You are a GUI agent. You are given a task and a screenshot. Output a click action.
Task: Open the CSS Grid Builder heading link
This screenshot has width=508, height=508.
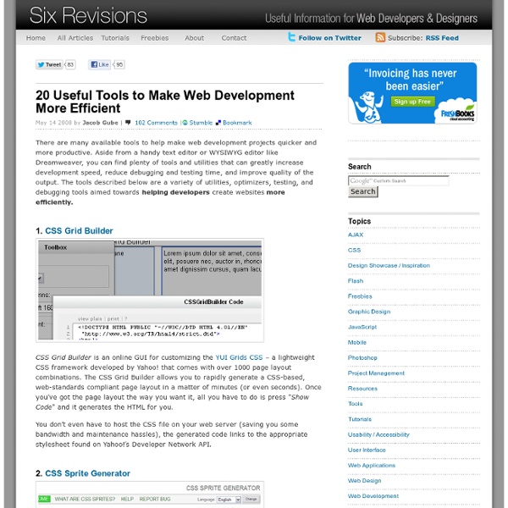pos(79,230)
